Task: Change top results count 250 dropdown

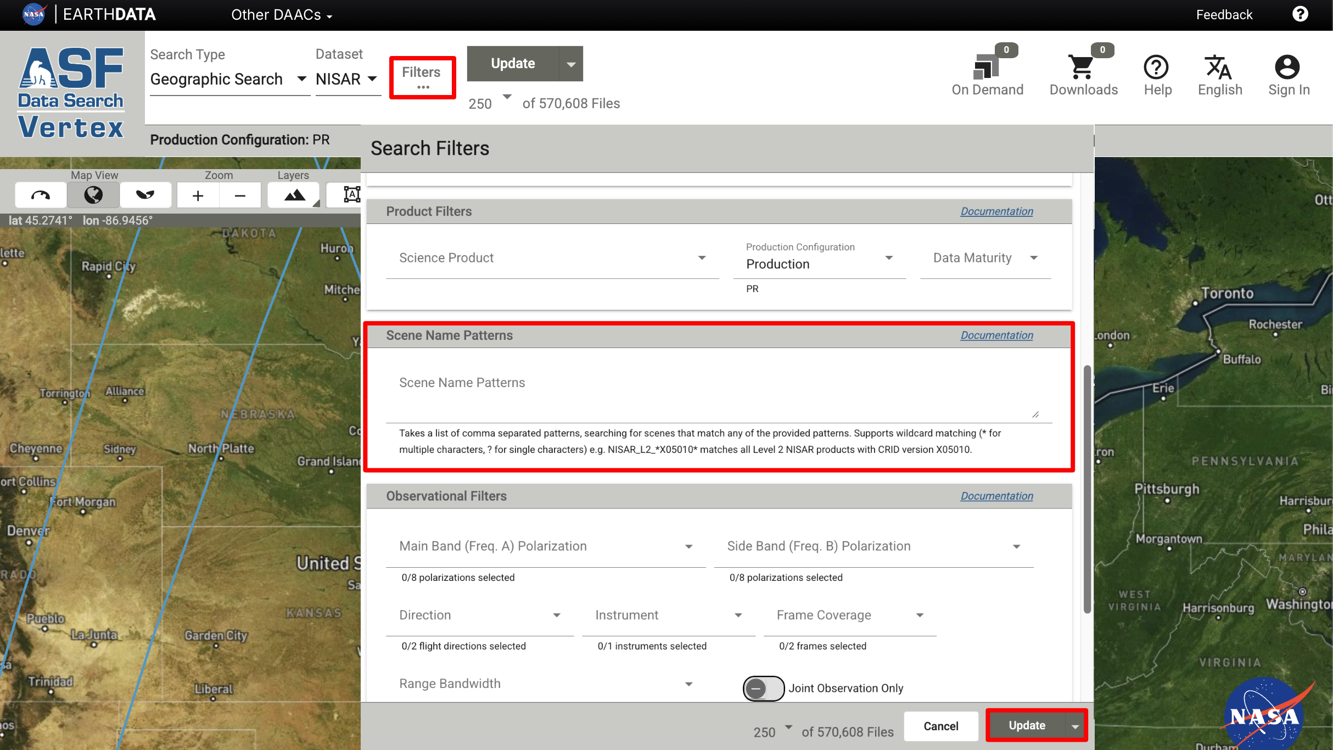Action: click(x=490, y=103)
